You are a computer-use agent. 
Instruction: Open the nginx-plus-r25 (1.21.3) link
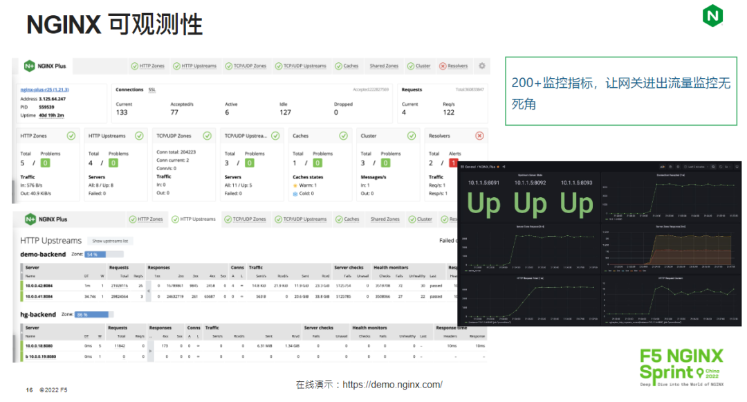tap(46, 90)
